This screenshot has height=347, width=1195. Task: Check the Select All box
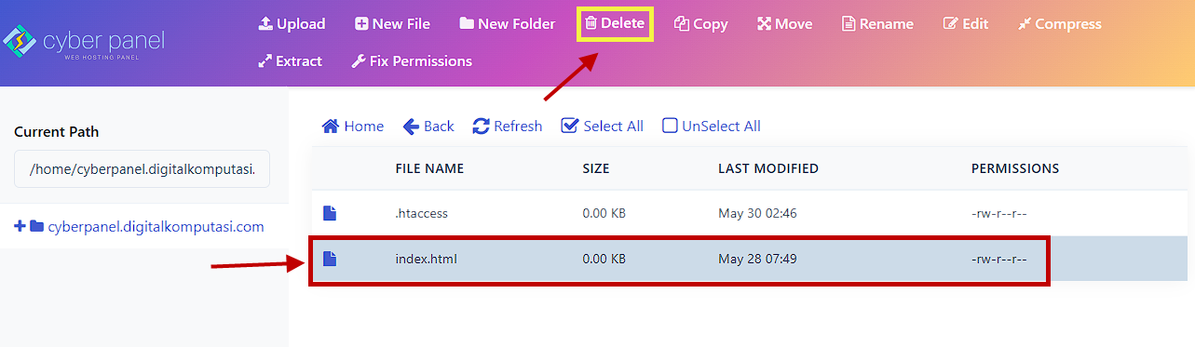click(x=570, y=126)
